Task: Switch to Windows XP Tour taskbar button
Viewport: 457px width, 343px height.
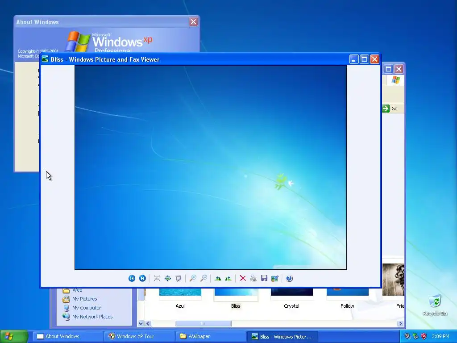Action: pos(139,336)
